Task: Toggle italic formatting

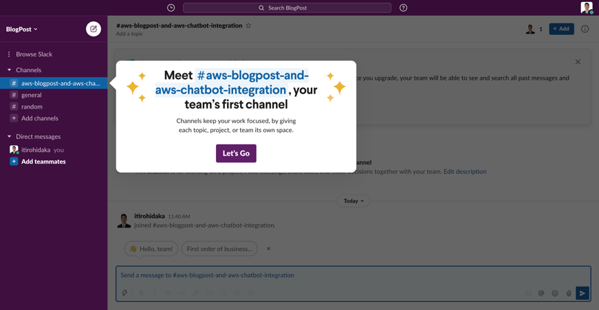Action: pyautogui.click(x=155, y=294)
